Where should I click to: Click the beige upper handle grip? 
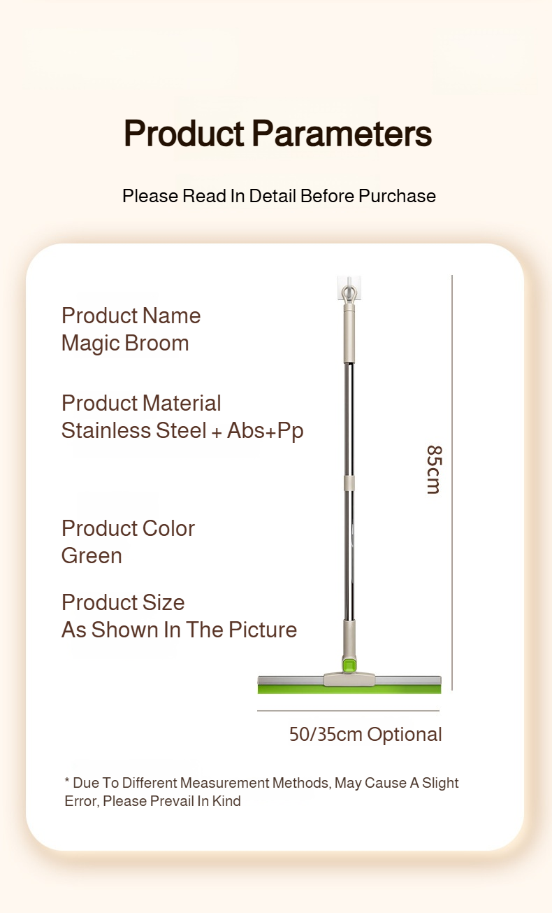coord(349,336)
